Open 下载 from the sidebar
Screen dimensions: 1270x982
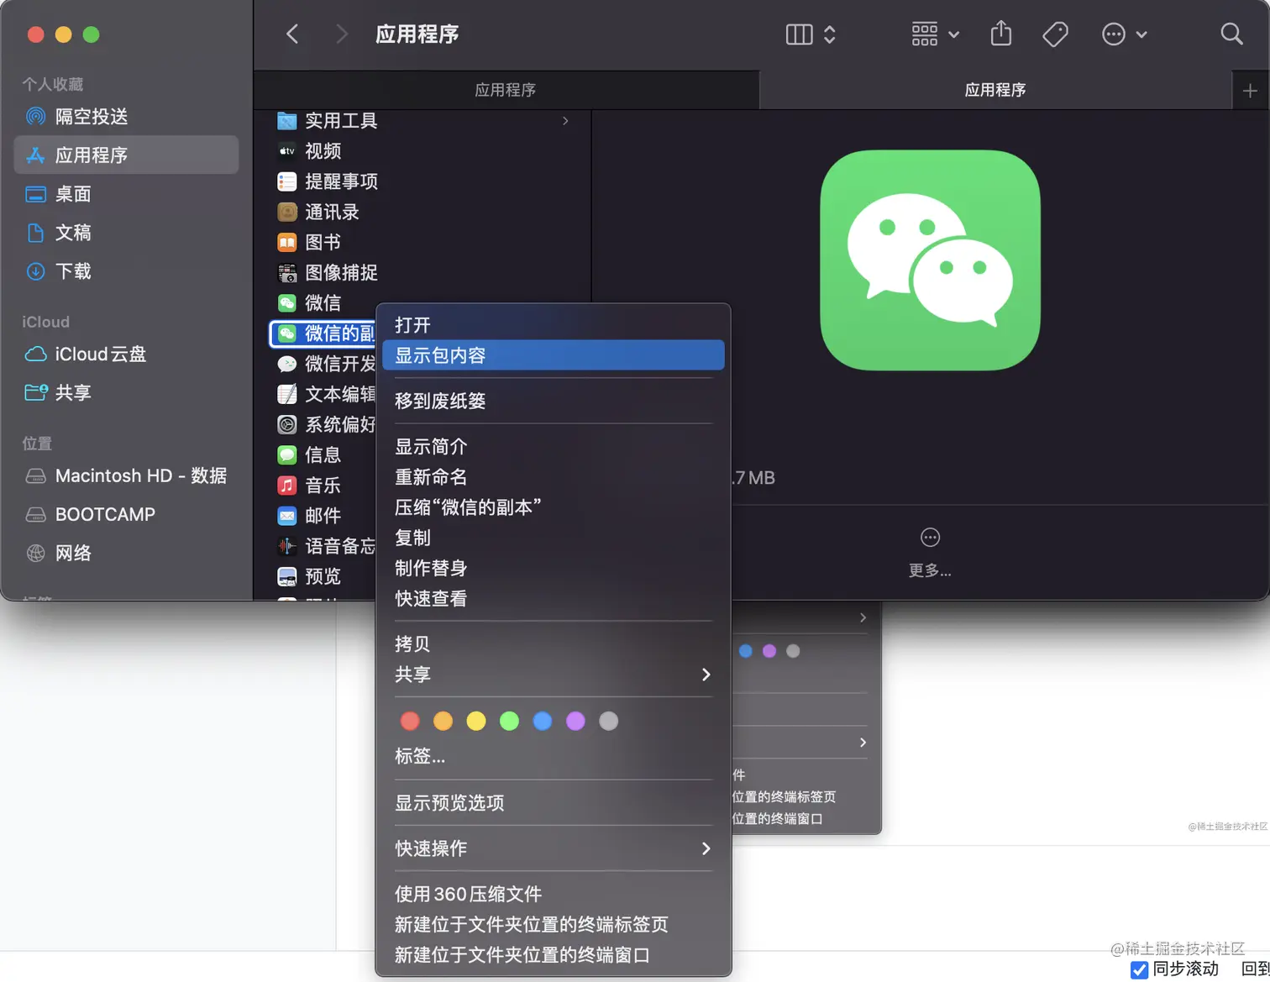[x=127, y=271]
